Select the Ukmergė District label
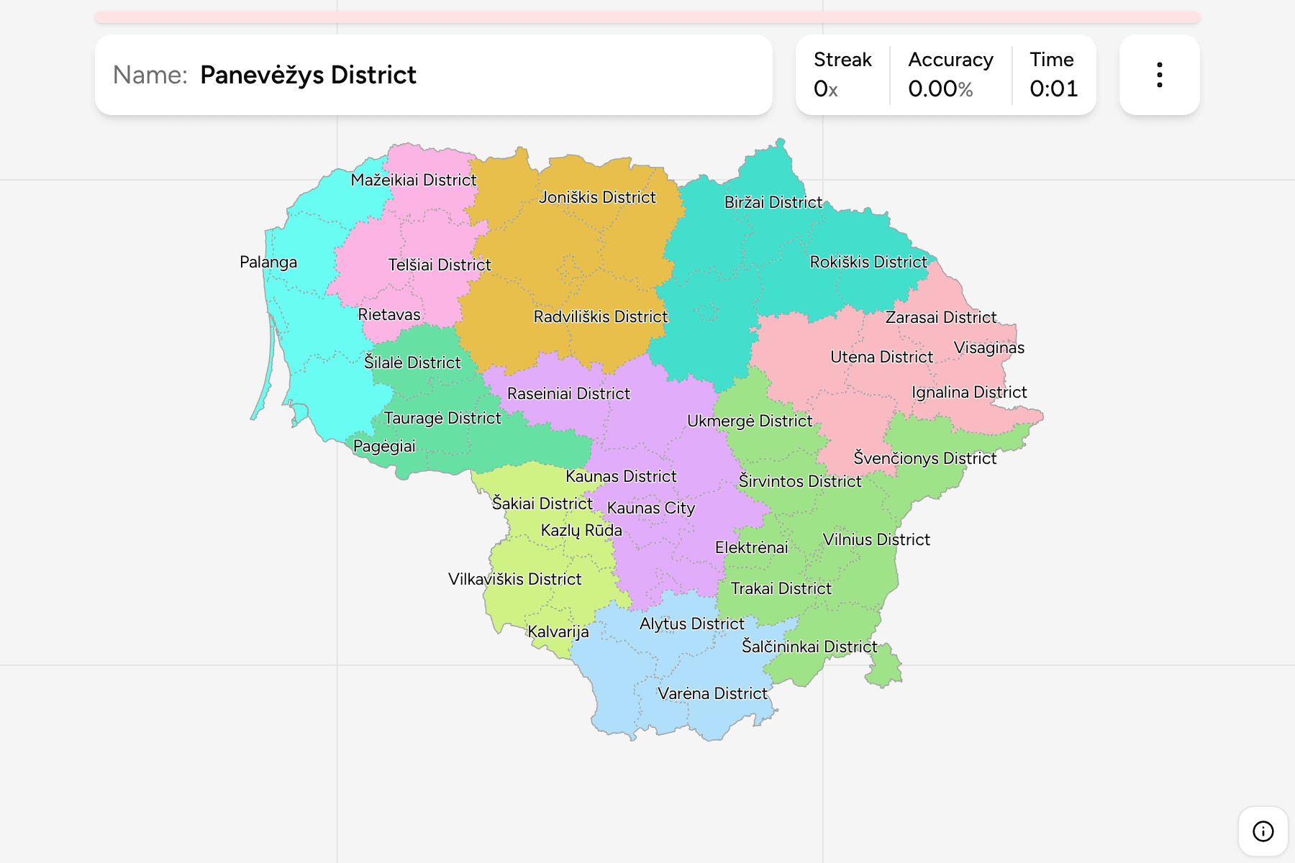This screenshot has width=1295, height=863. 750,421
